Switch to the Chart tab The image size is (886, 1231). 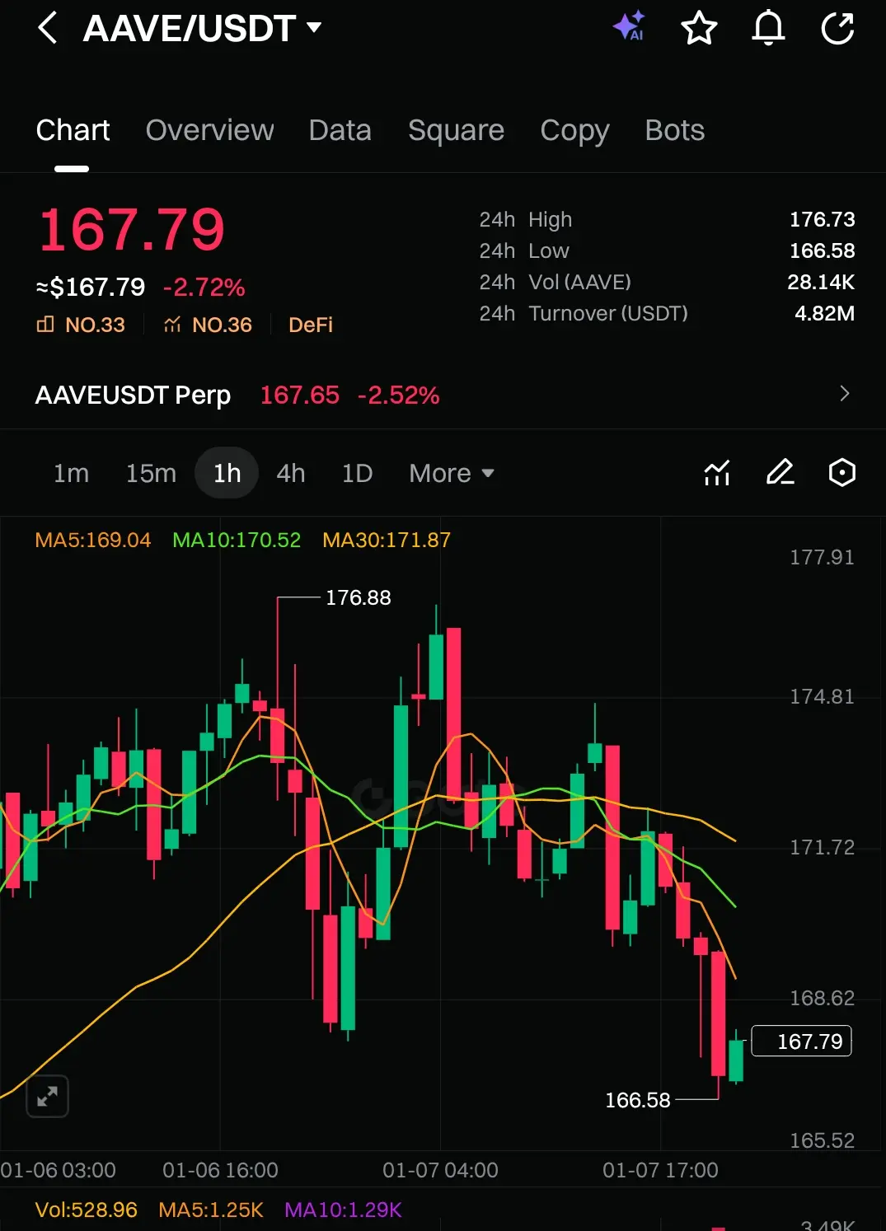click(x=73, y=130)
